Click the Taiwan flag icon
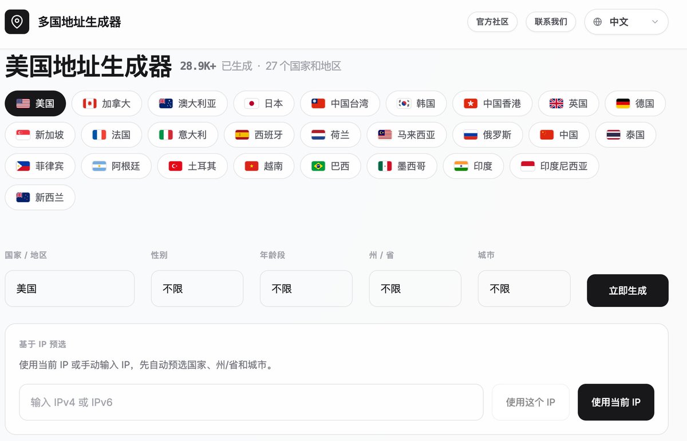This screenshot has height=441, width=687. [318, 104]
